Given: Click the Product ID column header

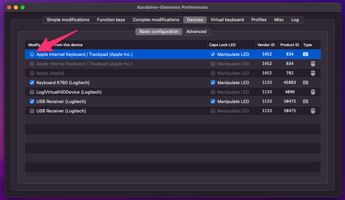Looking at the screenshot, I should tap(289, 45).
